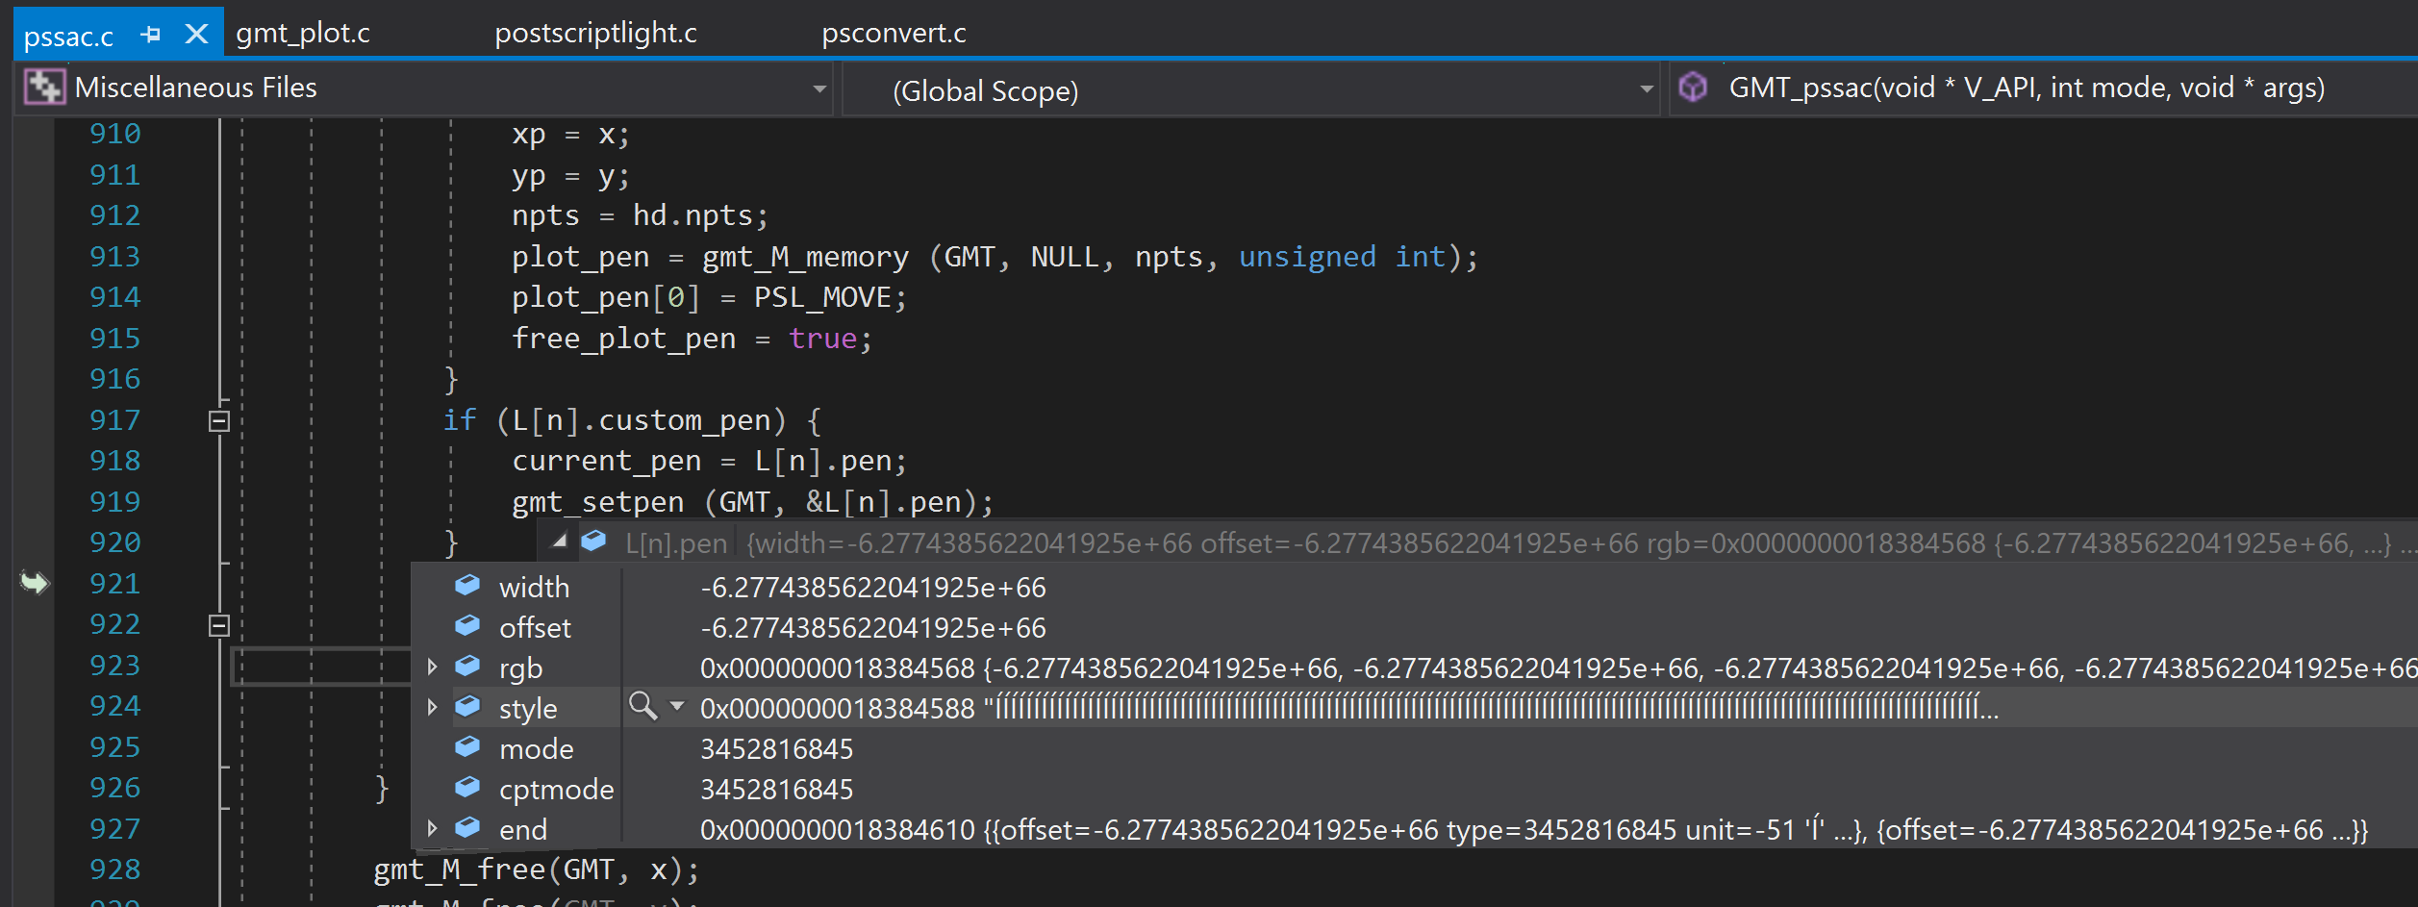Click the yellow execution arrow at line 921
The height and width of the screenshot is (907, 2418).
coord(34,582)
